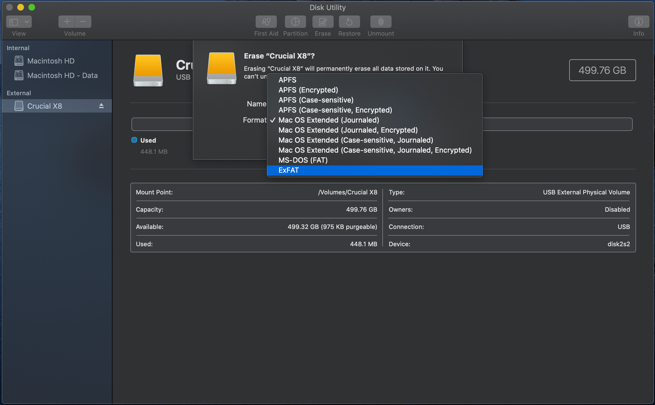Choose MS-DOS (FAT) from format list
655x405 pixels.
[303, 160]
